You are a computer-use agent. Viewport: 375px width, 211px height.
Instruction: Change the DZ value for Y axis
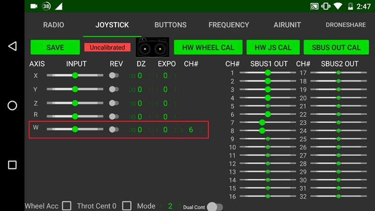[140, 90]
